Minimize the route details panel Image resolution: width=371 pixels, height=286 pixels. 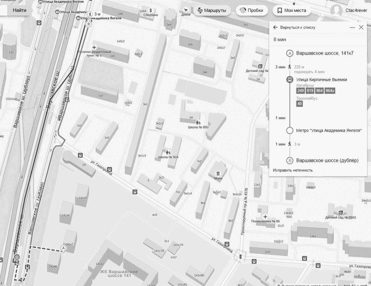pos(352,28)
